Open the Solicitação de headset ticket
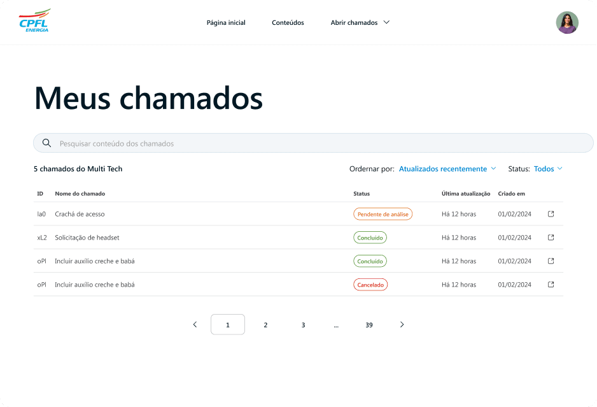Image resolution: width=597 pixels, height=407 pixels. tap(87, 238)
